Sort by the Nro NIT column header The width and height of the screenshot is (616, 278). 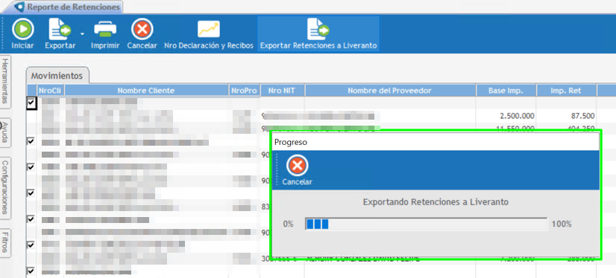pos(282,91)
